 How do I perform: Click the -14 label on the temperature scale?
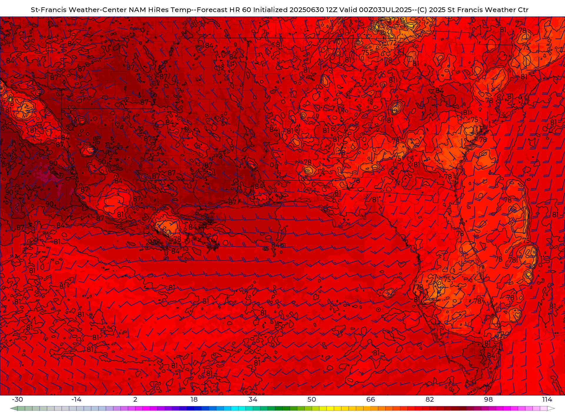(x=76, y=399)
